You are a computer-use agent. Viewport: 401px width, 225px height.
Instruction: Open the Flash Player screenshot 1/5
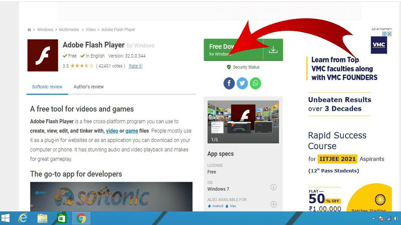pos(243,122)
